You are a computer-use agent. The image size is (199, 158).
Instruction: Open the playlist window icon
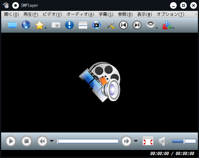(x=83, y=25)
